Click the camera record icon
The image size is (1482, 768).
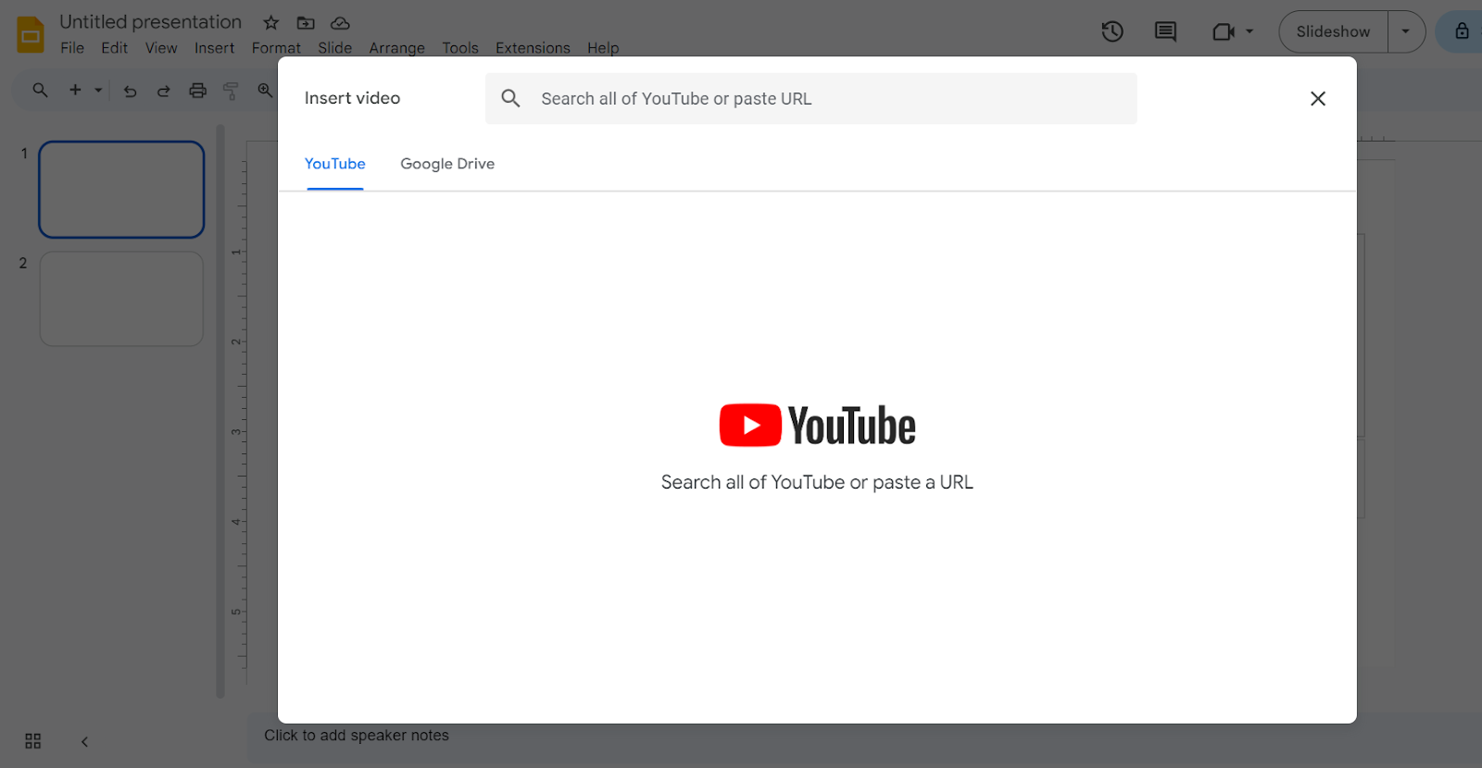click(x=1224, y=31)
